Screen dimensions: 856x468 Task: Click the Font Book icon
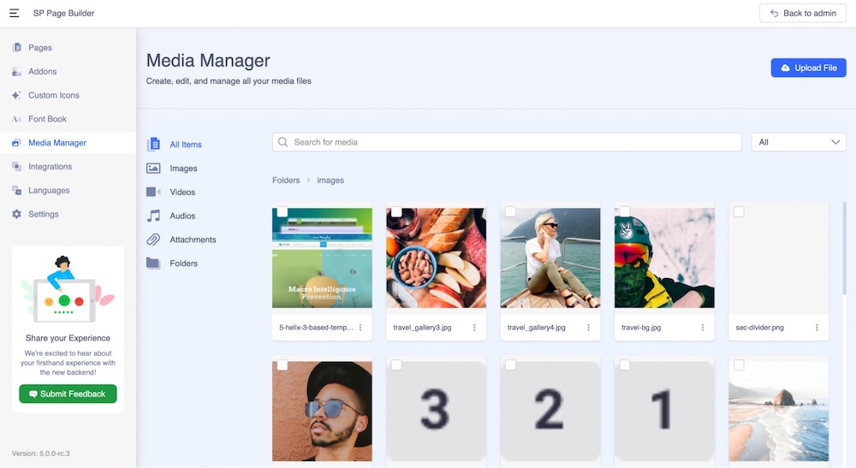pyautogui.click(x=17, y=119)
